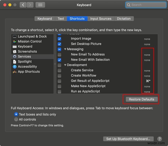
Task: Enable the Create Workflow checkbox
Action: tap(59, 76)
